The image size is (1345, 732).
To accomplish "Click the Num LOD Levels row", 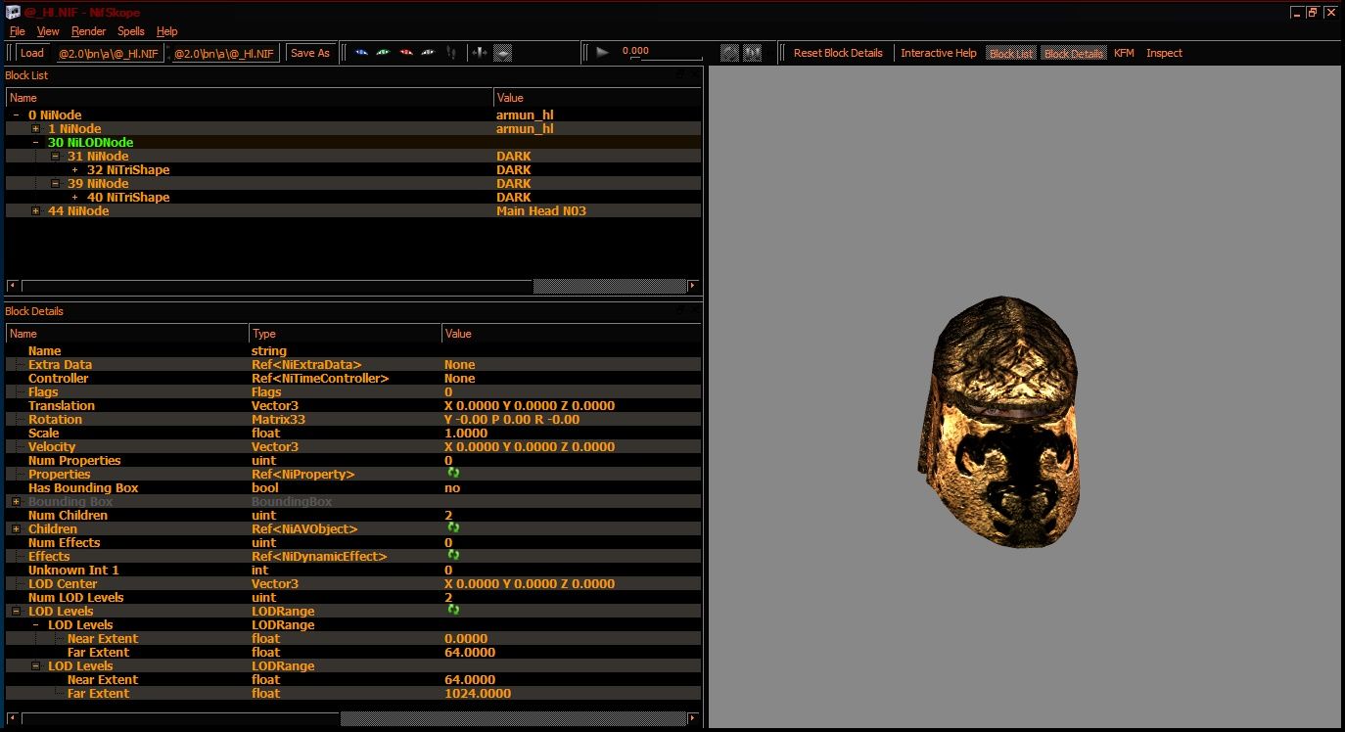I will [352, 598].
